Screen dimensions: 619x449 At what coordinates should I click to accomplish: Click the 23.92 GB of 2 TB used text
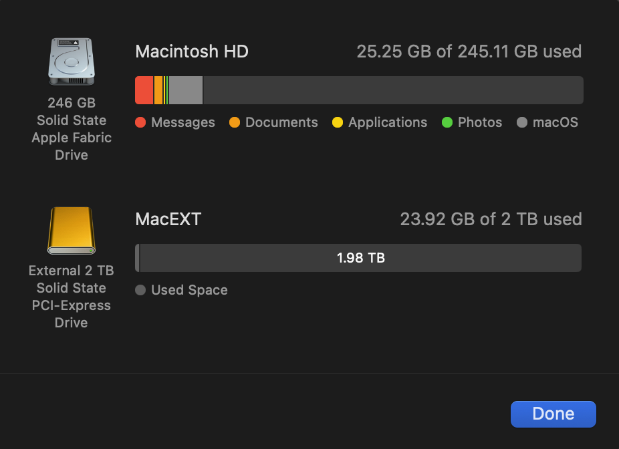[491, 219]
